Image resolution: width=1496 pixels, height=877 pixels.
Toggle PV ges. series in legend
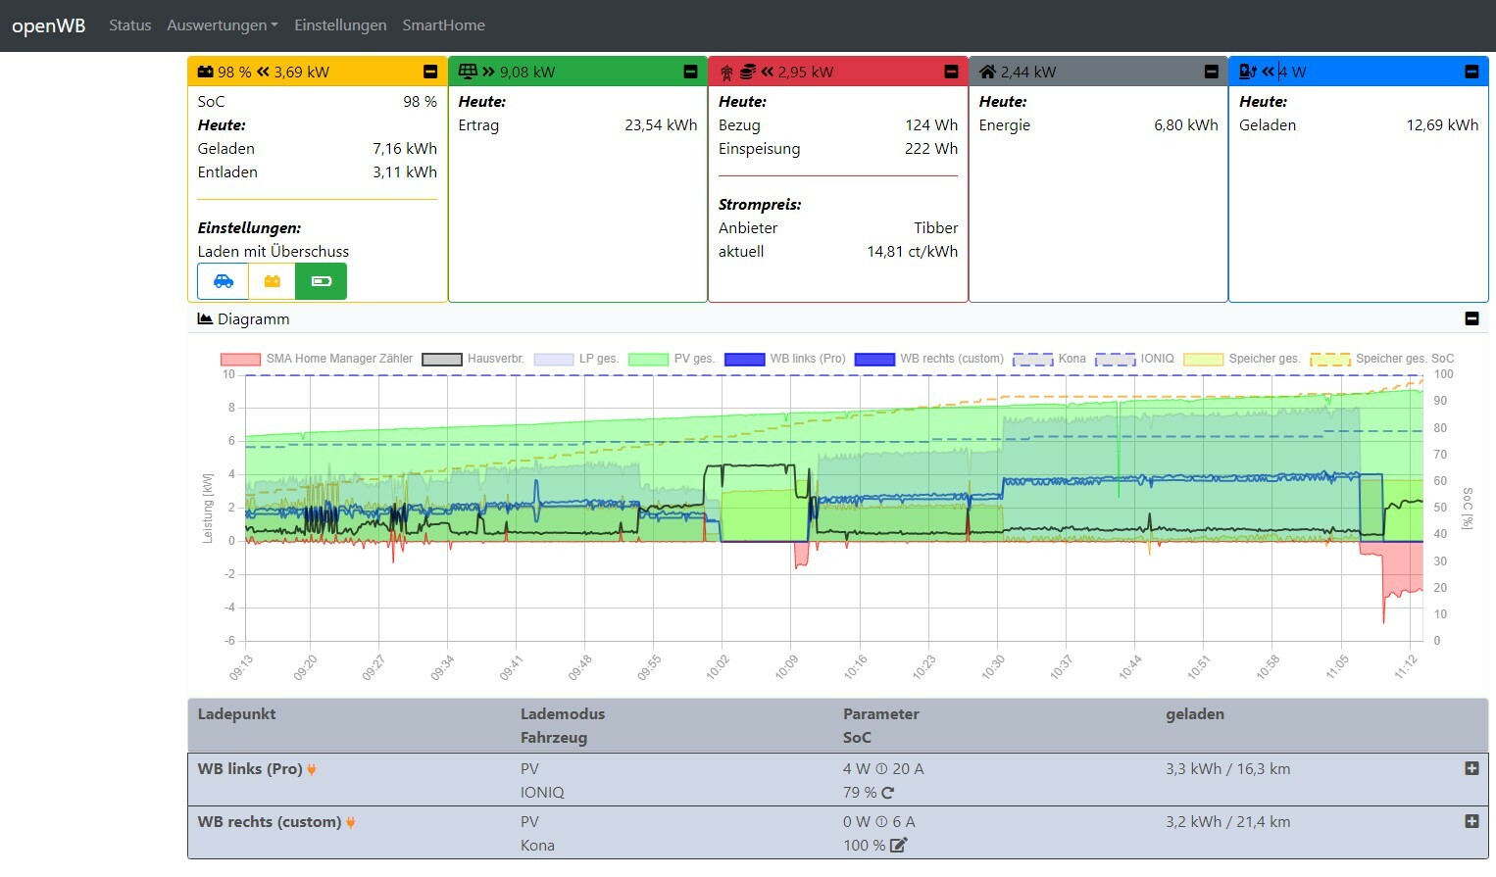click(672, 359)
